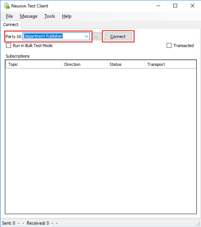Open the File menu

tap(9, 16)
